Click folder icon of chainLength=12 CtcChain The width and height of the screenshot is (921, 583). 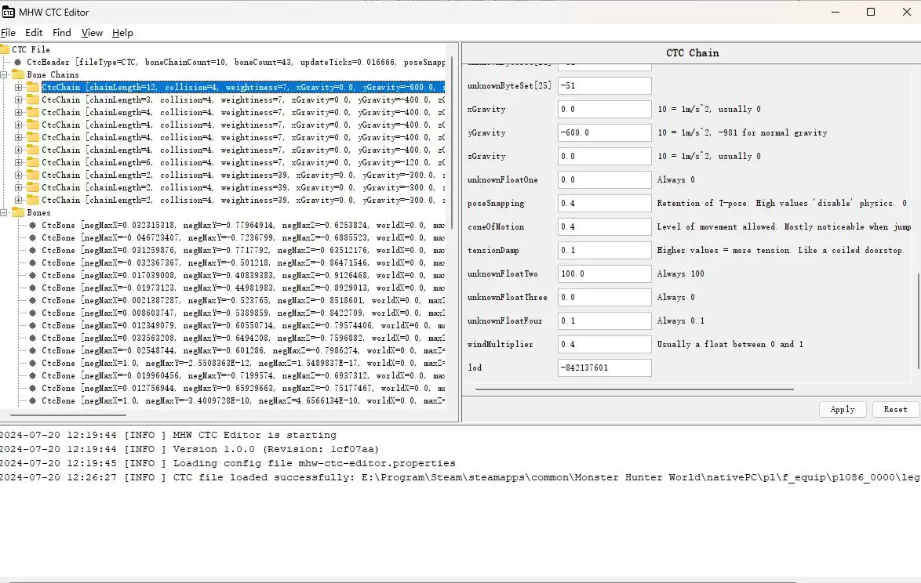coord(33,88)
